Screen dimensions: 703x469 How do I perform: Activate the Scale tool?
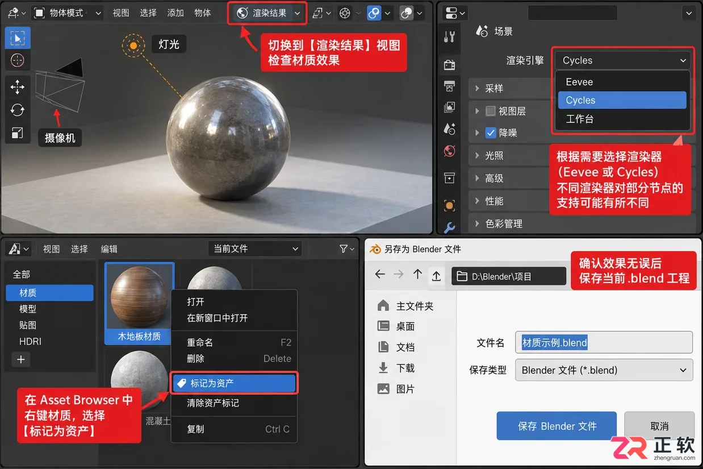[18, 133]
